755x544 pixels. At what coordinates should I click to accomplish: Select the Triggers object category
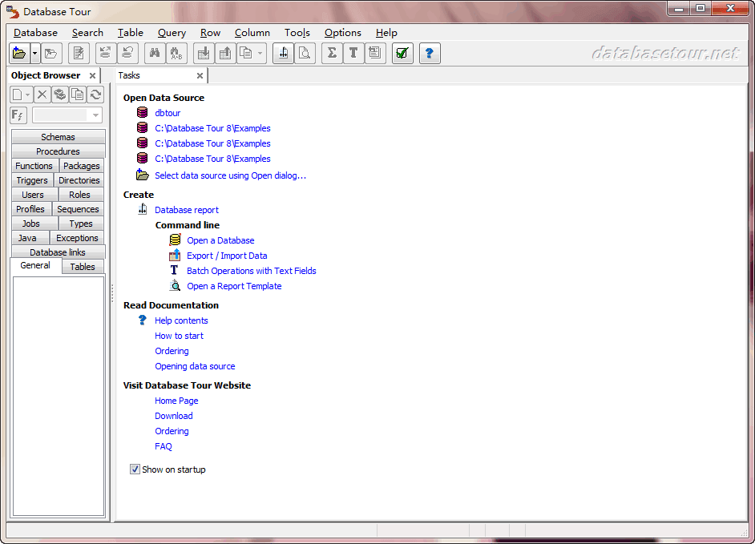coord(32,180)
